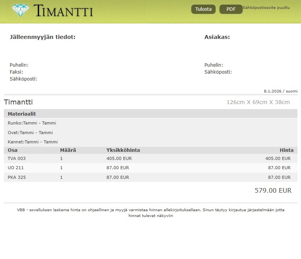
Task: Click the Yksikköhinta column header
Action: pos(123,150)
